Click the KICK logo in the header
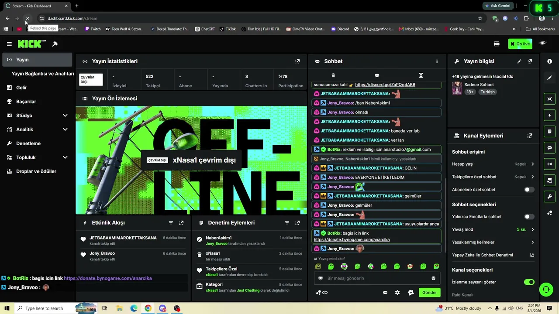Screen dimensions: 559x314 pos(32,44)
